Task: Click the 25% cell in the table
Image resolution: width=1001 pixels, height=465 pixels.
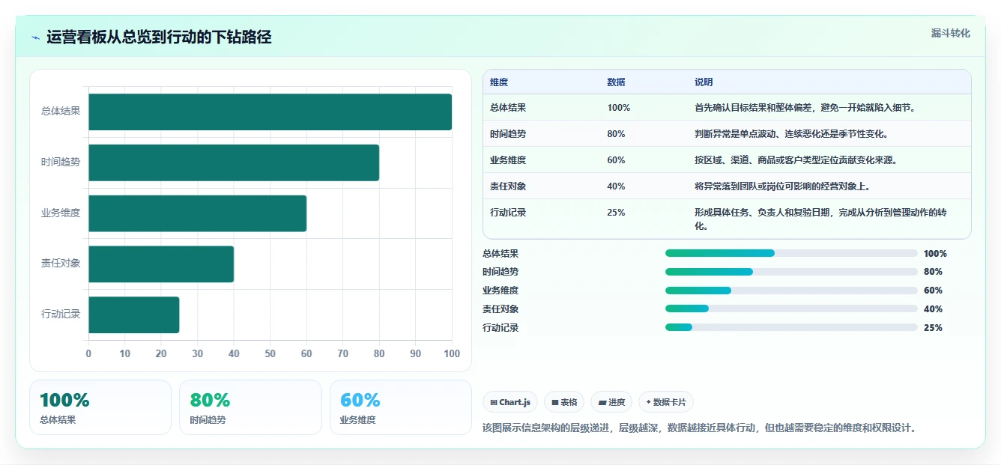Action: point(616,213)
